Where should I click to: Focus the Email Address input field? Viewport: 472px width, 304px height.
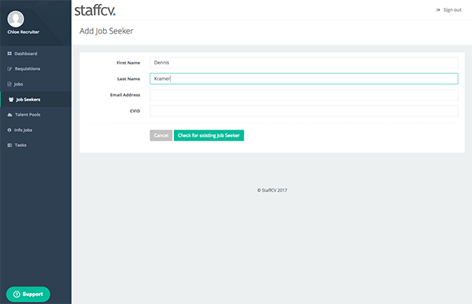[304, 95]
